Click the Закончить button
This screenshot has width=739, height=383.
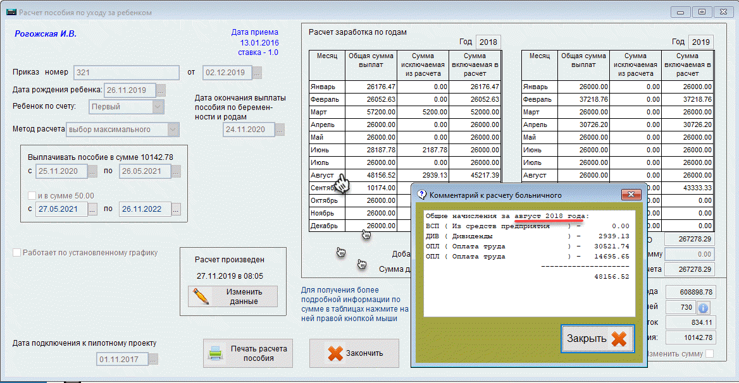click(x=354, y=353)
